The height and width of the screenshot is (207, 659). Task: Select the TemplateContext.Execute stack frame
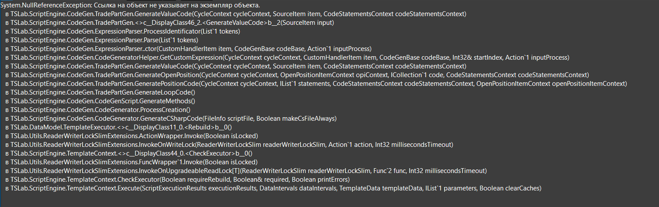(273, 188)
